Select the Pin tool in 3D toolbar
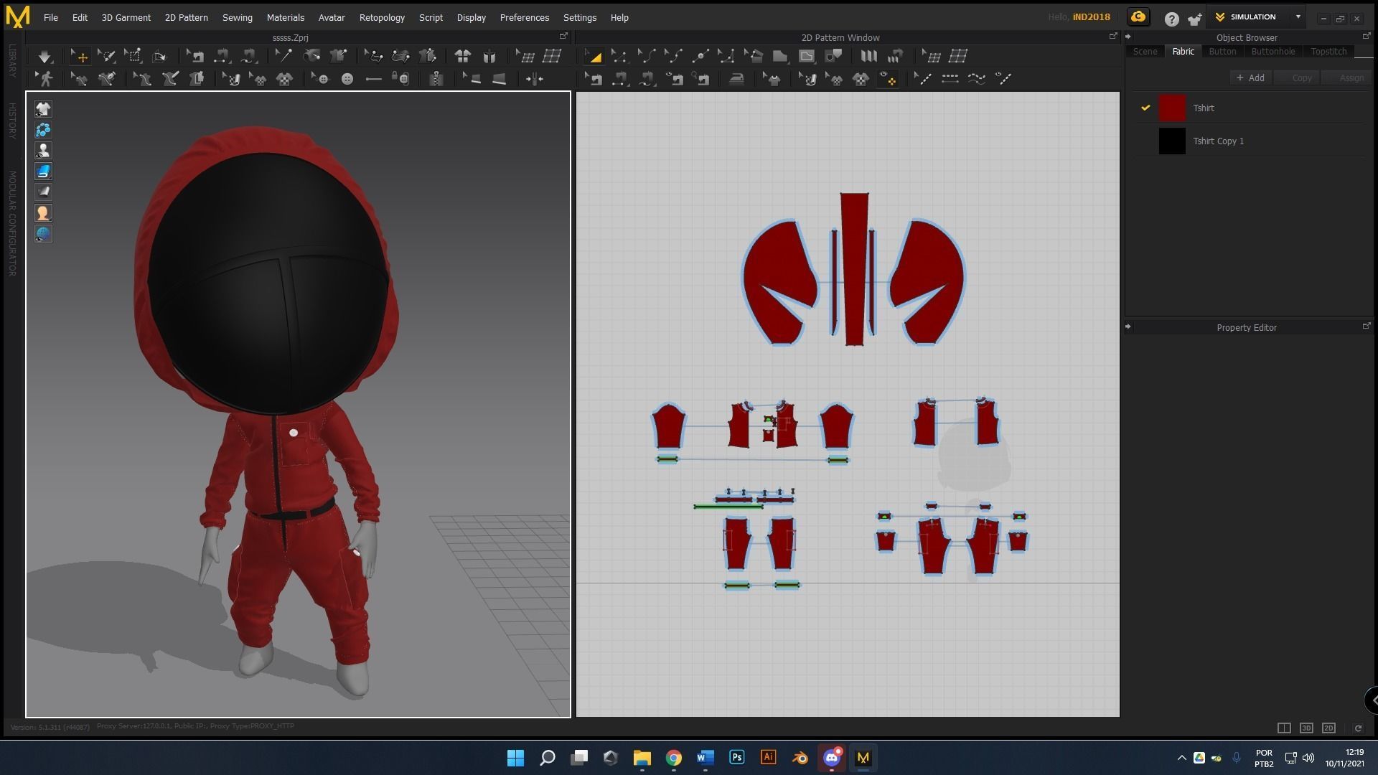Screen dimensions: 1378x775 coord(283,56)
